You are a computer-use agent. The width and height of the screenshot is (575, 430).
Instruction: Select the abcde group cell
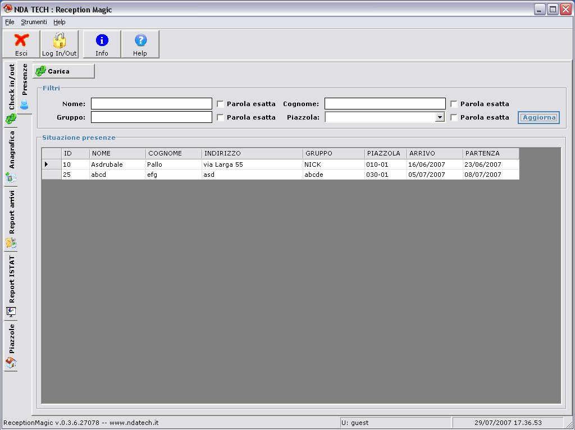tap(334, 175)
